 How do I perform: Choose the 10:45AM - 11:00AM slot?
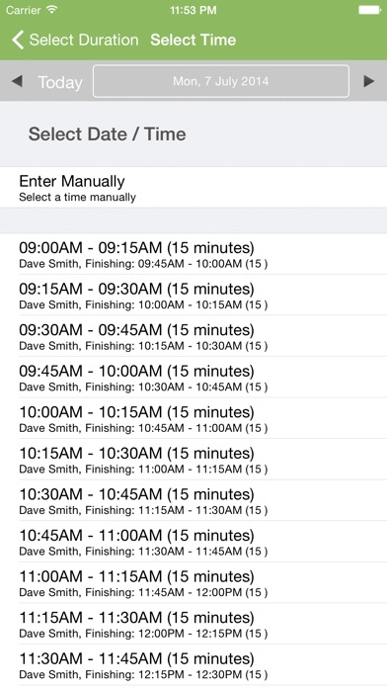click(193, 542)
